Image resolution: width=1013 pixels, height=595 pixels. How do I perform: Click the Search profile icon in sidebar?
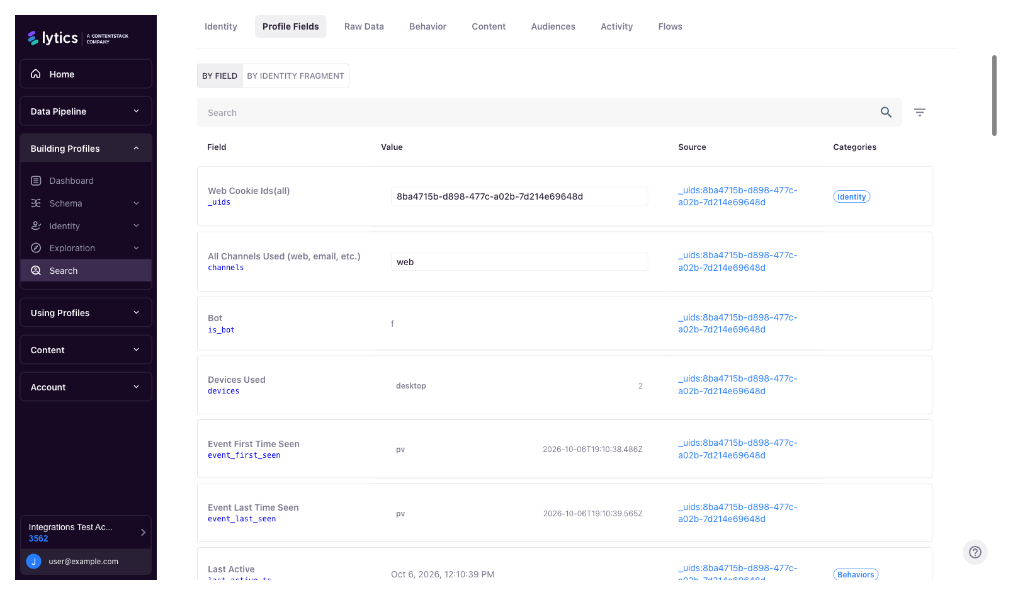tap(36, 271)
